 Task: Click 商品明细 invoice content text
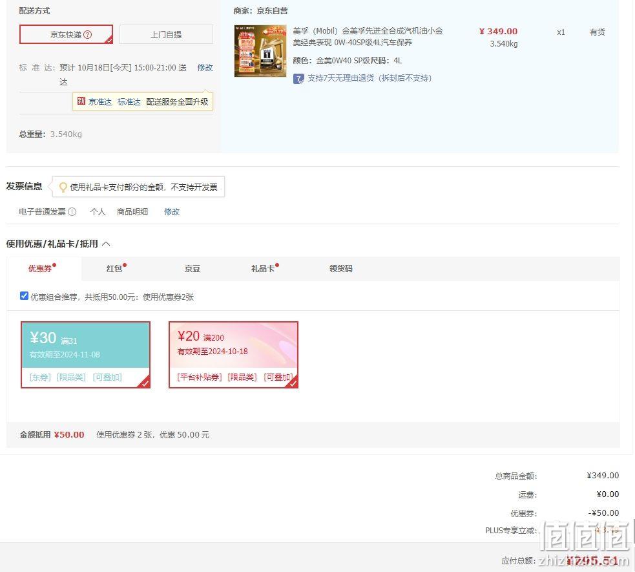tap(132, 211)
